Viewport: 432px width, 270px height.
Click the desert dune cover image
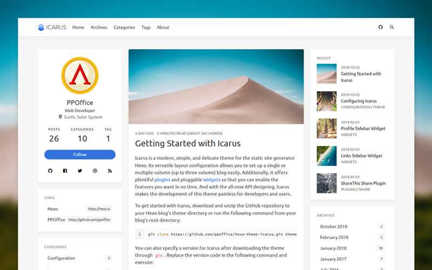click(x=216, y=86)
